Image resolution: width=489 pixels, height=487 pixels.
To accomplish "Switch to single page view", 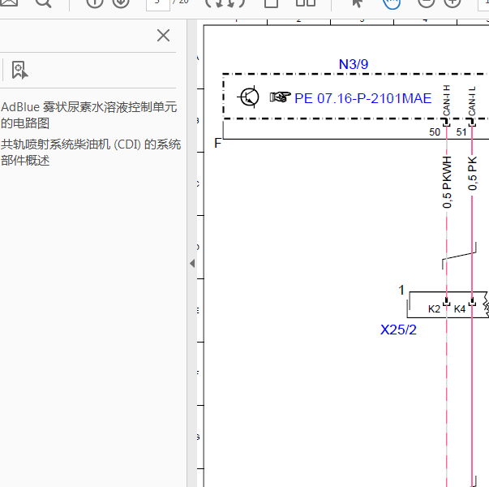I will click(271, 3).
